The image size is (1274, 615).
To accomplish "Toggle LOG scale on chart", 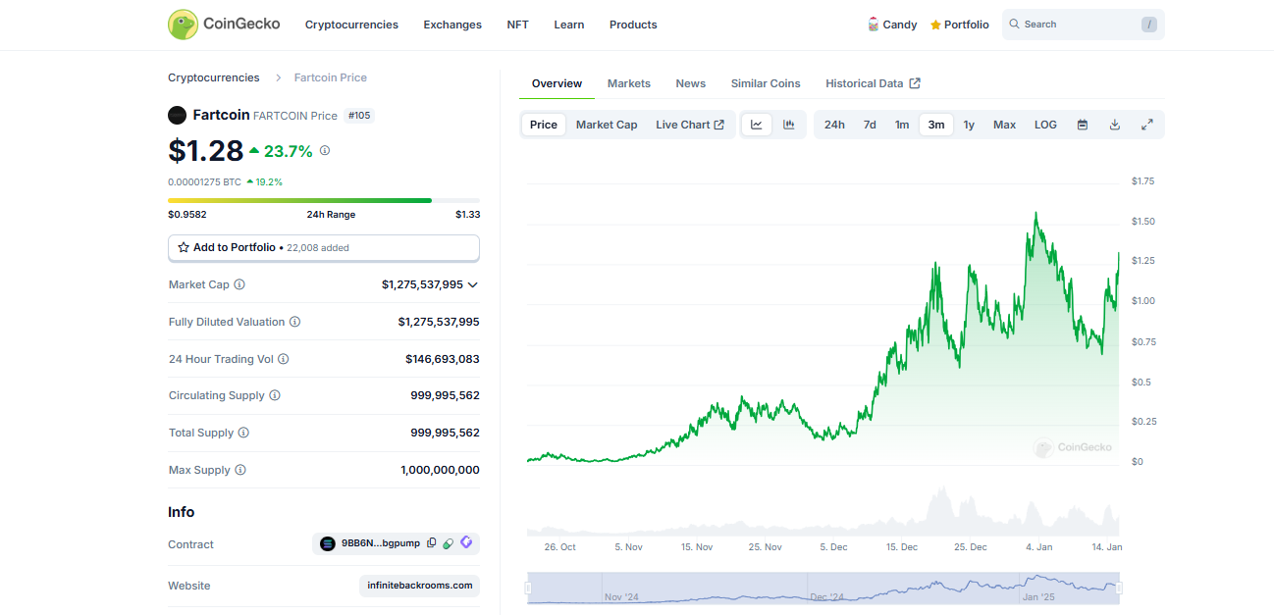I will 1045,125.
